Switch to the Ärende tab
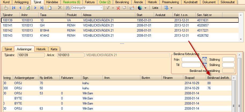The height and width of the screenshot is (112, 245). [138, 2]
